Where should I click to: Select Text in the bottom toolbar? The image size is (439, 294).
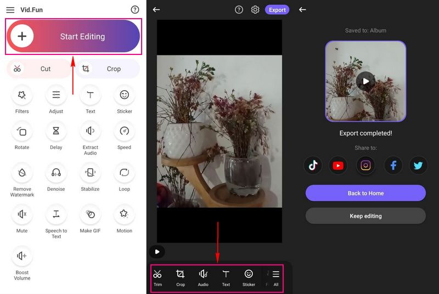coord(226,278)
